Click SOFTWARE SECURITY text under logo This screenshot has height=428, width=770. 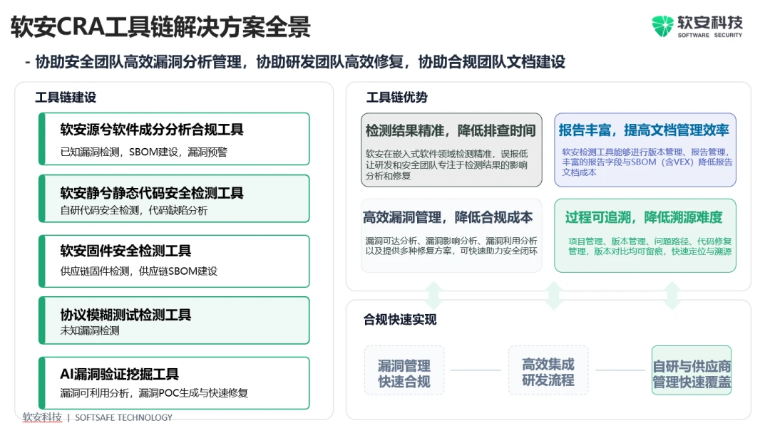(x=709, y=36)
